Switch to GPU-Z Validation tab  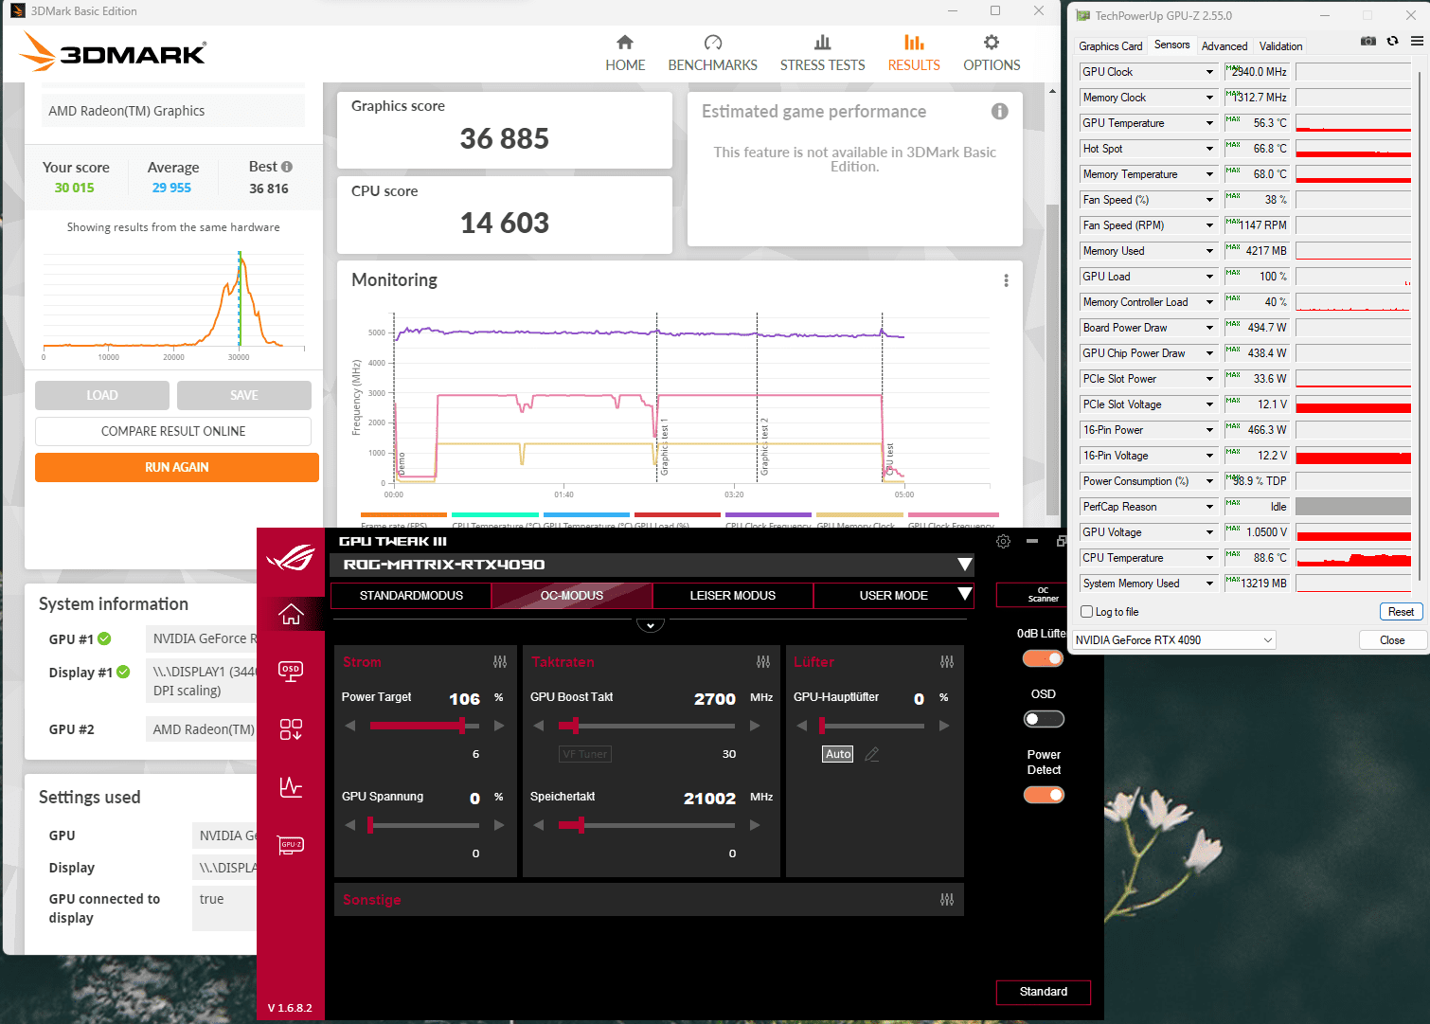tap(1280, 45)
